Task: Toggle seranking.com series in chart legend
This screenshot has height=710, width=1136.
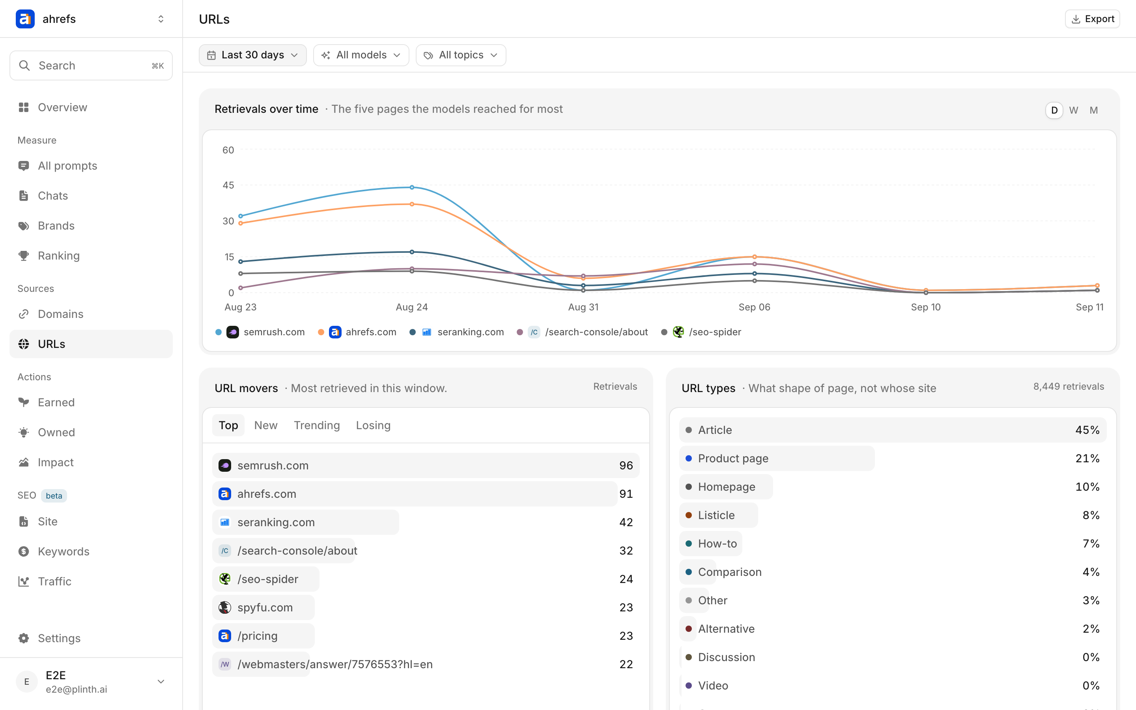Action: [457, 332]
